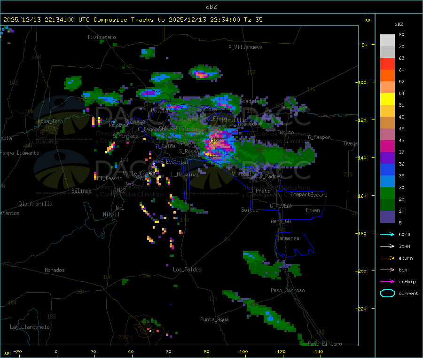This screenshot has width=423, height=358.
Task: Click the magenta 42 dBZ color swatch
Action: click(x=387, y=146)
